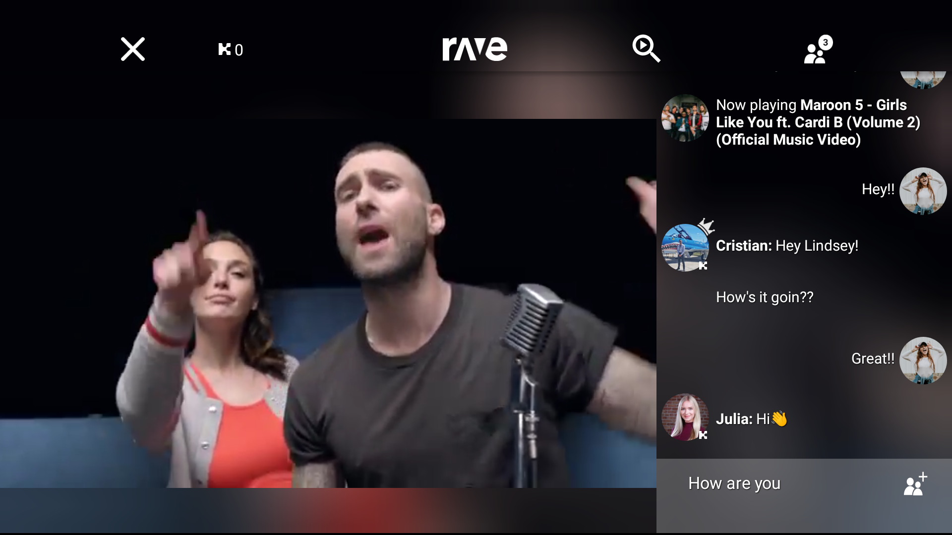Open the mashup counter showing 0
This screenshot has width=952, height=535.
pyautogui.click(x=231, y=50)
